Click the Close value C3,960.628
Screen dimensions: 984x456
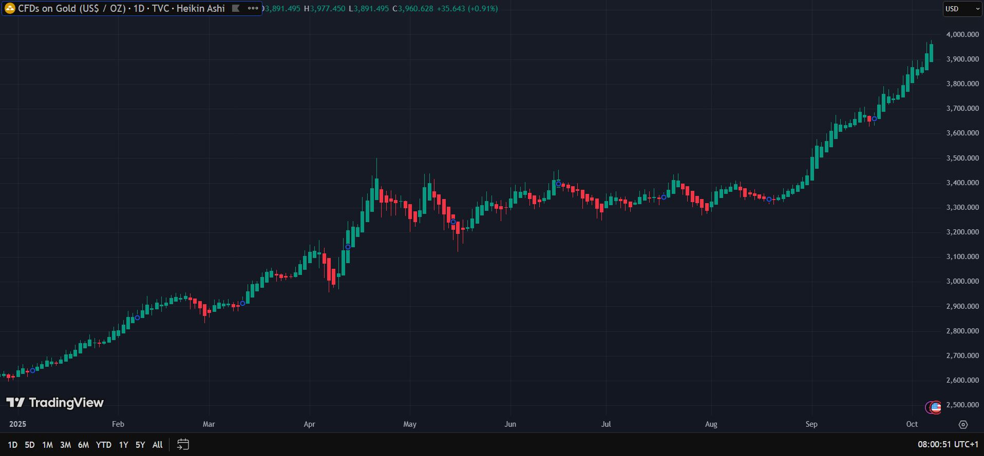[413, 9]
